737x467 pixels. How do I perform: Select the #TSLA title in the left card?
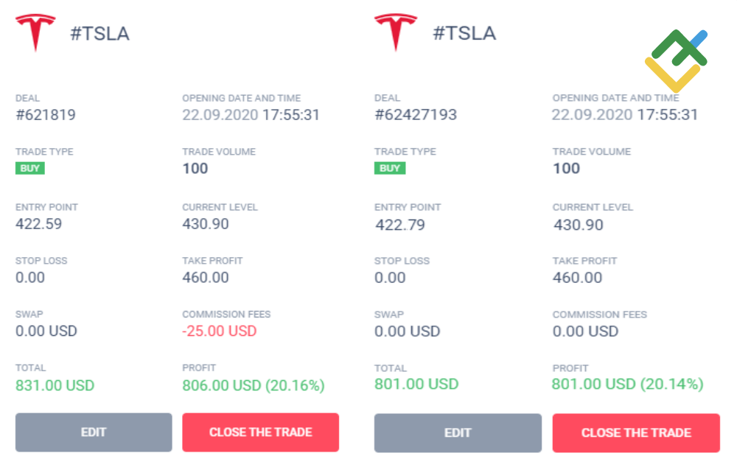click(99, 33)
